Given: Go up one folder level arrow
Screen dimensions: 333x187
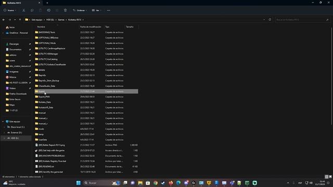Looking at the screenshot, I should pyautogui.click(x=20, y=20).
